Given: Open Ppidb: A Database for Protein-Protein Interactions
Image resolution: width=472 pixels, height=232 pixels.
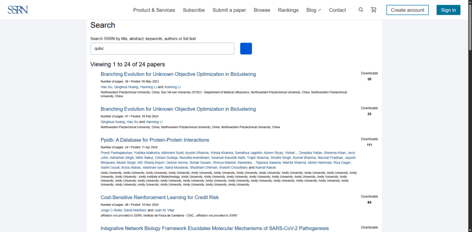Looking at the screenshot, I should click(155, 140).
